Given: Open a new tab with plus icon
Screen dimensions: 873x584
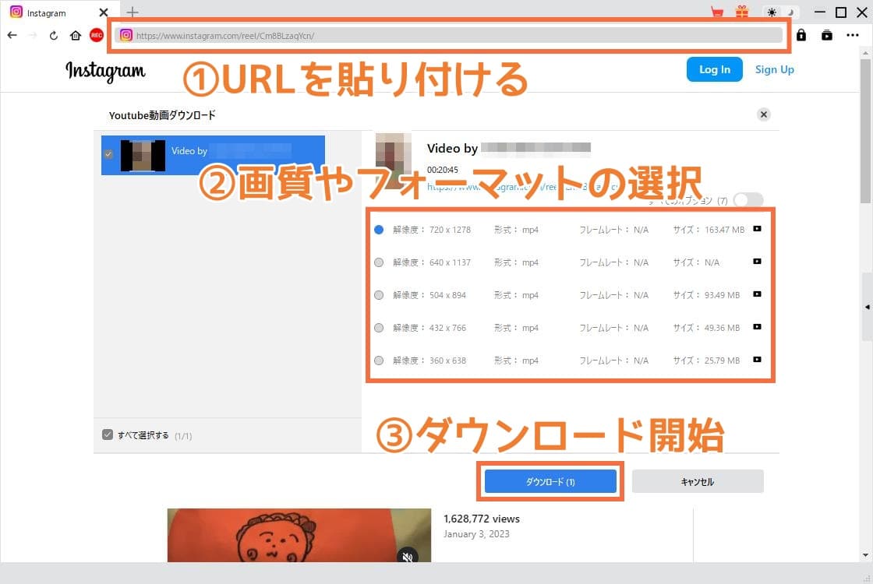Looking at the screenshot, I should pos(132,12).
